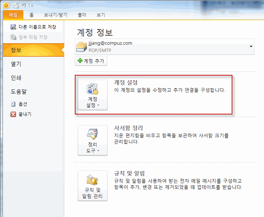Open the 열기 backstage item
The image size is (264, 217).
coord(16,64)
